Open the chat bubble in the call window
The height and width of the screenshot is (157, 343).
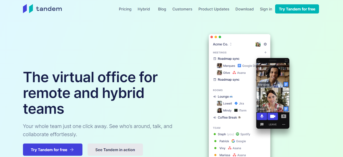coord(262,124)
